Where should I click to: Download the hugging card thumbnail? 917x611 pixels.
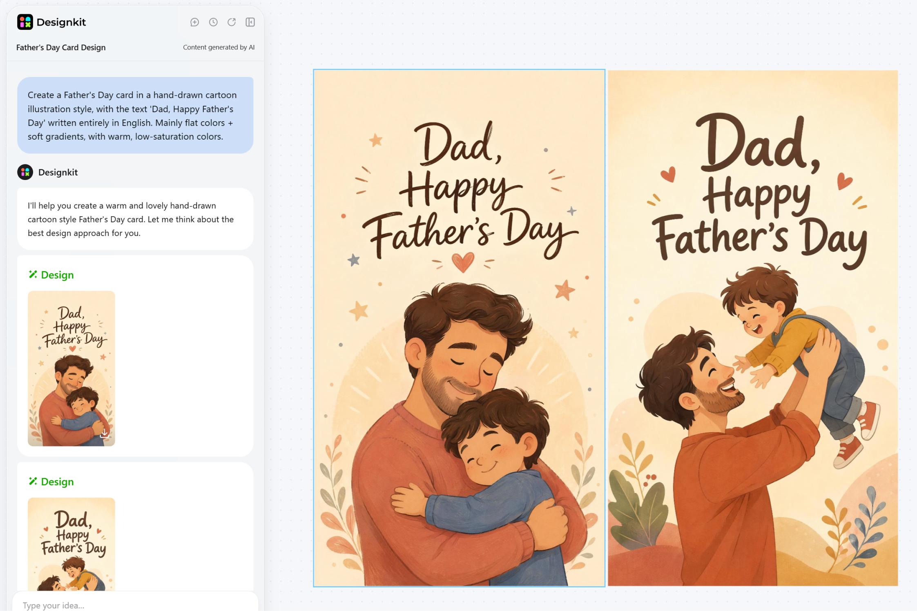point(105,433)
